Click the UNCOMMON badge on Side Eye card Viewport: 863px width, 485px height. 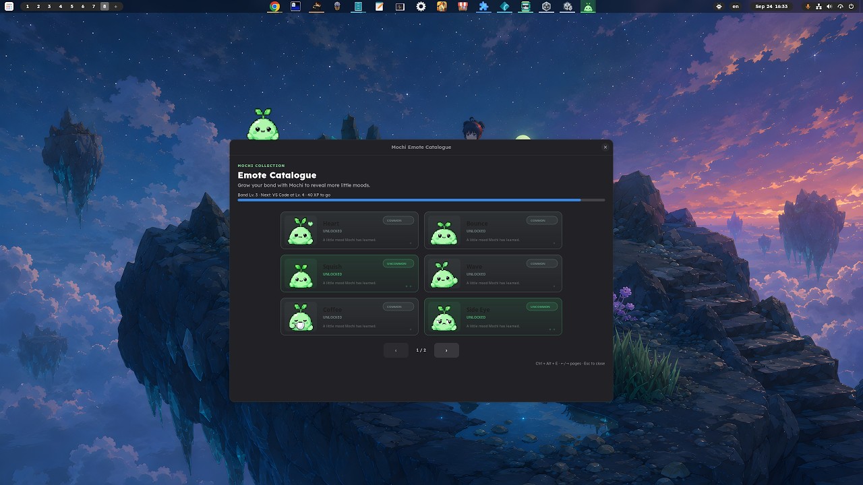coord(541,306)
